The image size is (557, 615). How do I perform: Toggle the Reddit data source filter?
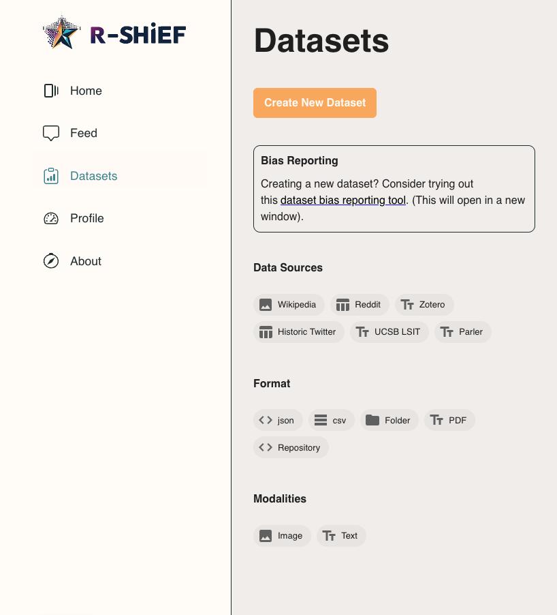tap(360, 305)
